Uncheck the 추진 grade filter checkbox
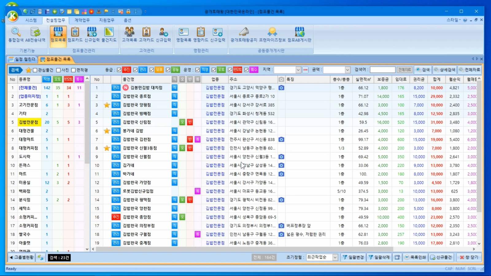This screenshot has height=276, width=491. point(119,70)
